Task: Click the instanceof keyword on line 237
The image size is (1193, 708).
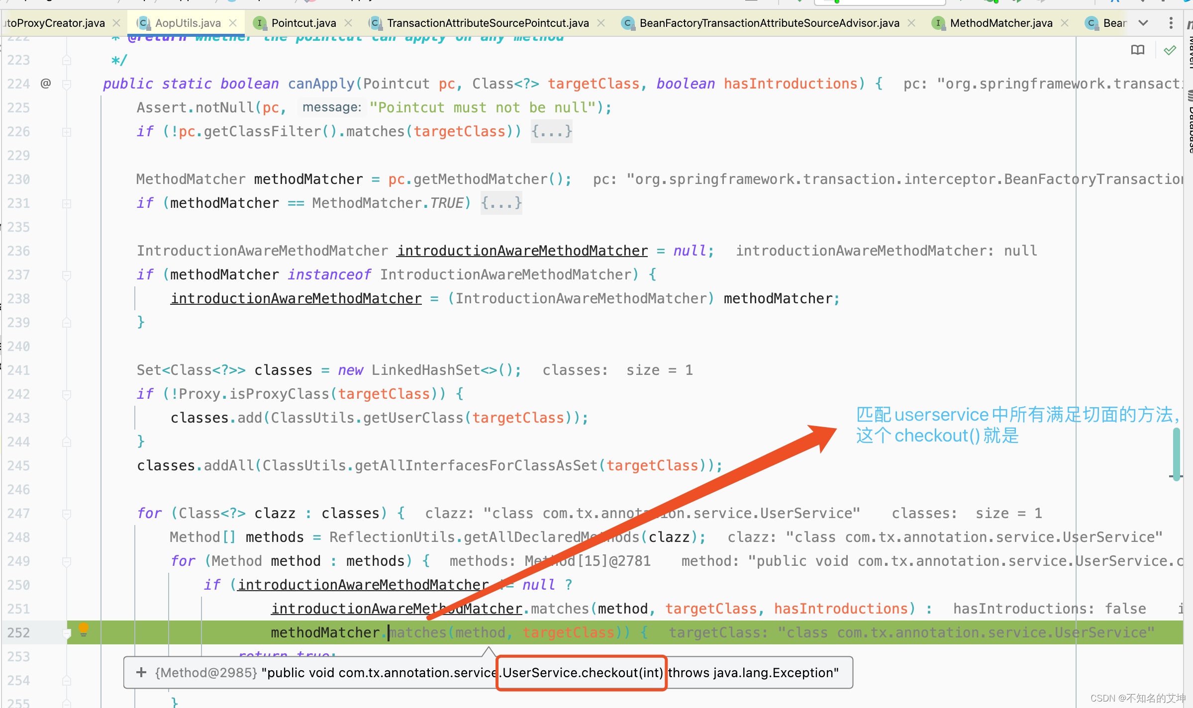Action: [329, 274]
